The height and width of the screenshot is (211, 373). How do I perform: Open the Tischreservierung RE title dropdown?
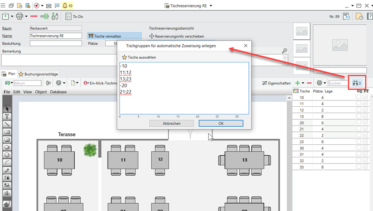click(211, 6)
